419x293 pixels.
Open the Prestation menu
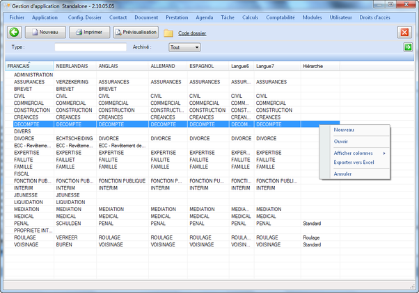(x=177, y=16)
